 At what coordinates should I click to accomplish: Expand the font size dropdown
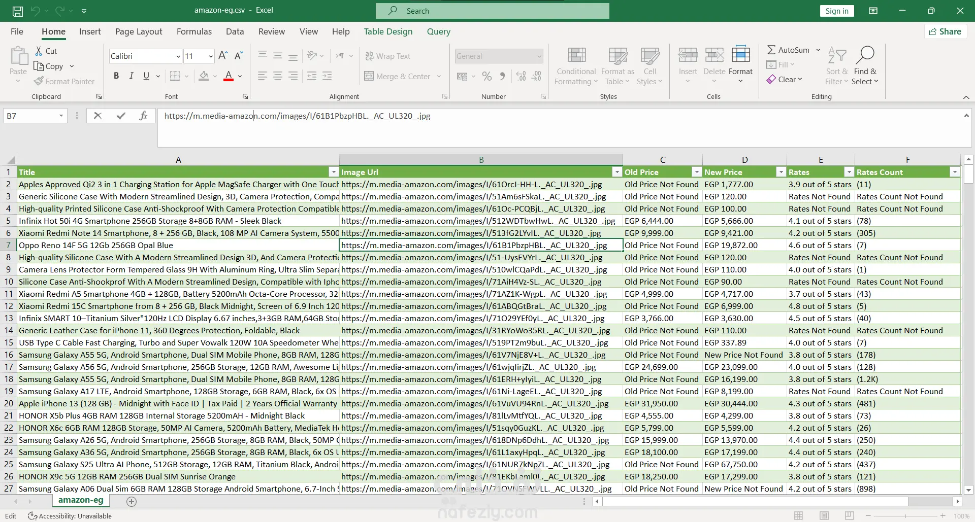pos(210,56)
